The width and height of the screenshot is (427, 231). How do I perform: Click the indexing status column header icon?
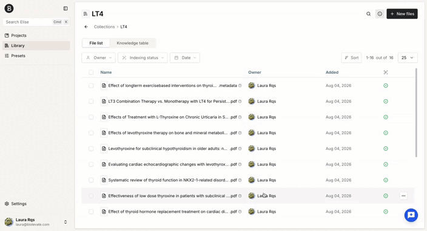386,73
